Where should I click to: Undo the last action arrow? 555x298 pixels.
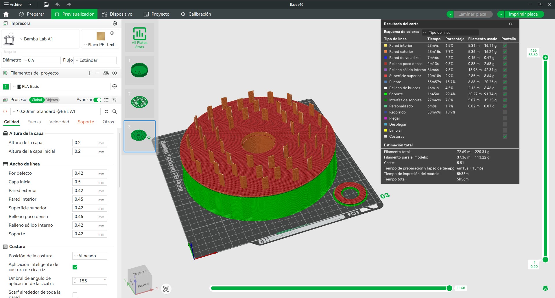click(x=58, y=4)
